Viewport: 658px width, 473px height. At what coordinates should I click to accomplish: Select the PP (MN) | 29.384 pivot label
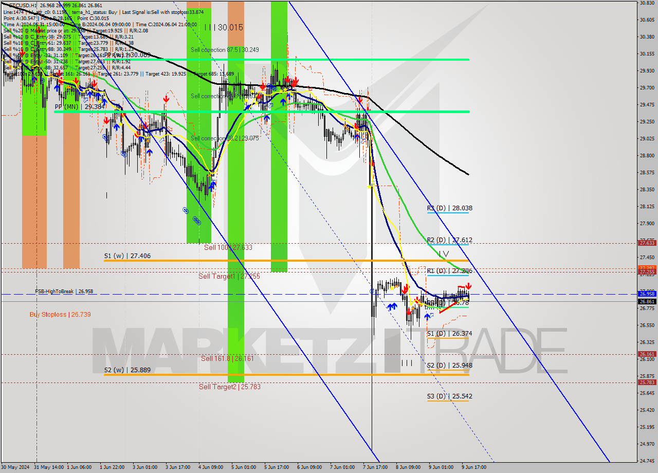point(80,107)
